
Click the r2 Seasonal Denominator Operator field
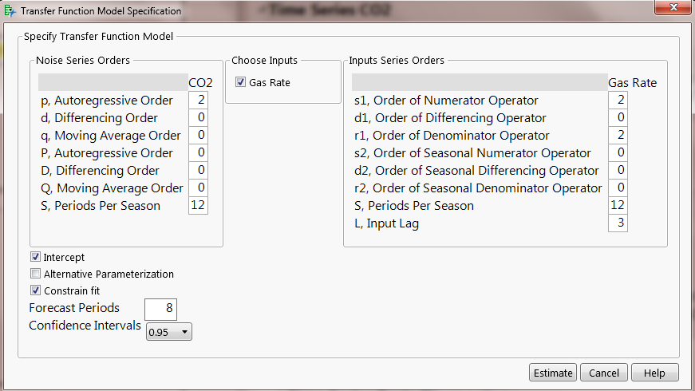click(x=618, y=188)
